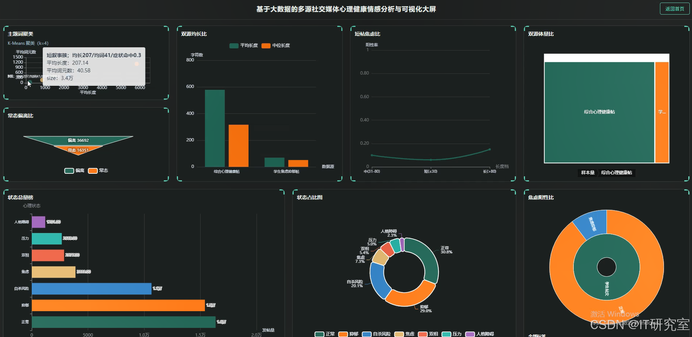This screenshot has width=692, height=337.
Task: Click the 焦虑 tan horizontal bar
Action: 54,272
